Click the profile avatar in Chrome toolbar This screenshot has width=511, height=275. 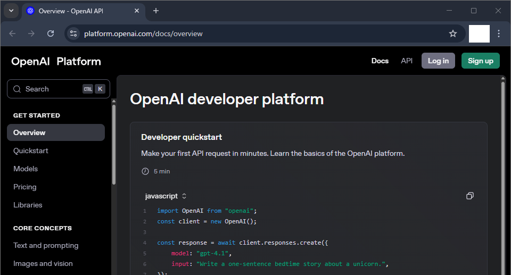pyautogui.click(x=479, y=34)
